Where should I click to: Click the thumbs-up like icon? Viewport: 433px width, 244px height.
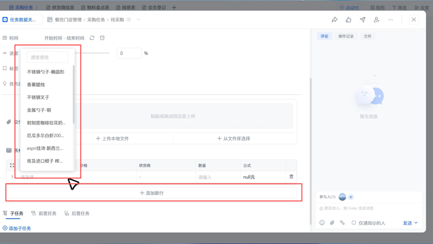click(x=348, y=20)
